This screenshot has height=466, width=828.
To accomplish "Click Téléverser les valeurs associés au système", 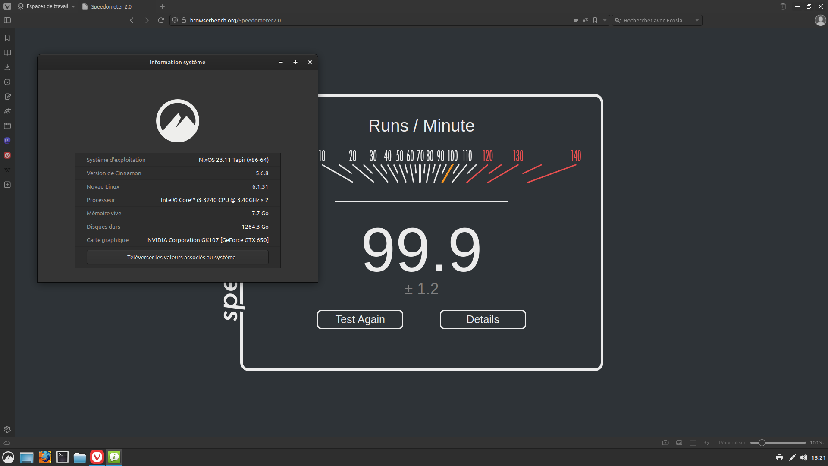I will [x=178, y=257].
